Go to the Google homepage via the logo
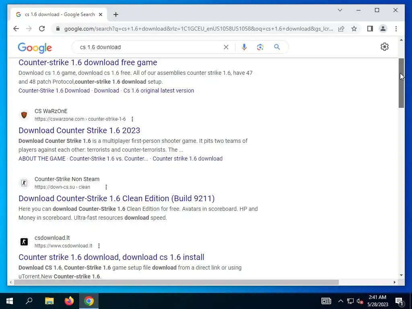The width and height of the screenshot is (412, 309). click(x=35, y=47)
